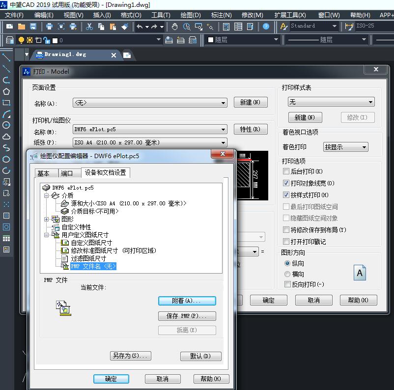This screenshot has width=394, height=390.
Task: Click the Cut scissors icon
Action: (89, 26)
